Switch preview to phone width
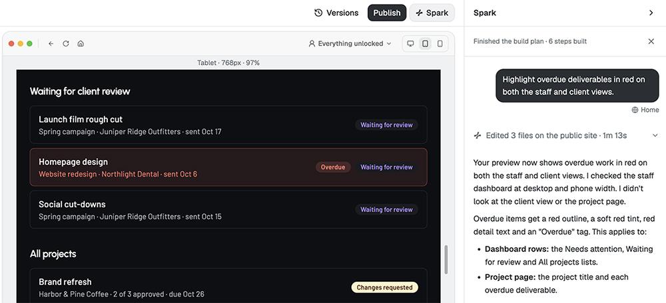 440,44
